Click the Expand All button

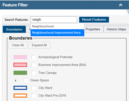(x=39, y=45)
